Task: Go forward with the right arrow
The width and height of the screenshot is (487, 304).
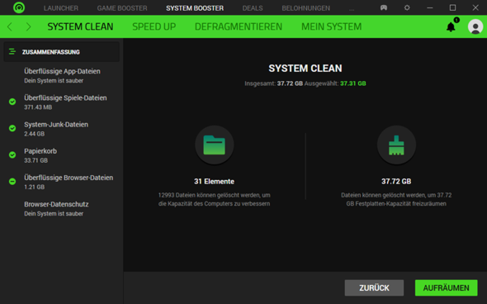Action: (28, 26)
